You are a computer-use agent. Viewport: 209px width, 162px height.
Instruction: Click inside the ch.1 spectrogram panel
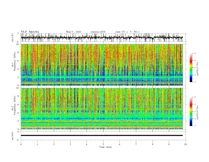click(102, 65)
